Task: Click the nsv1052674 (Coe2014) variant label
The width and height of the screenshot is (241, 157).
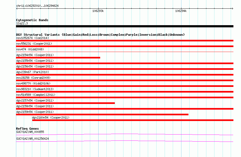Action: click(x=32, y=38)
